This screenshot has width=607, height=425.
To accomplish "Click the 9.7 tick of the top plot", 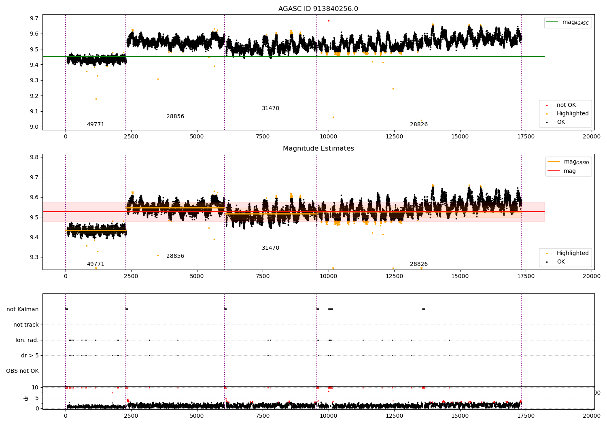I will tap(34, 18).
